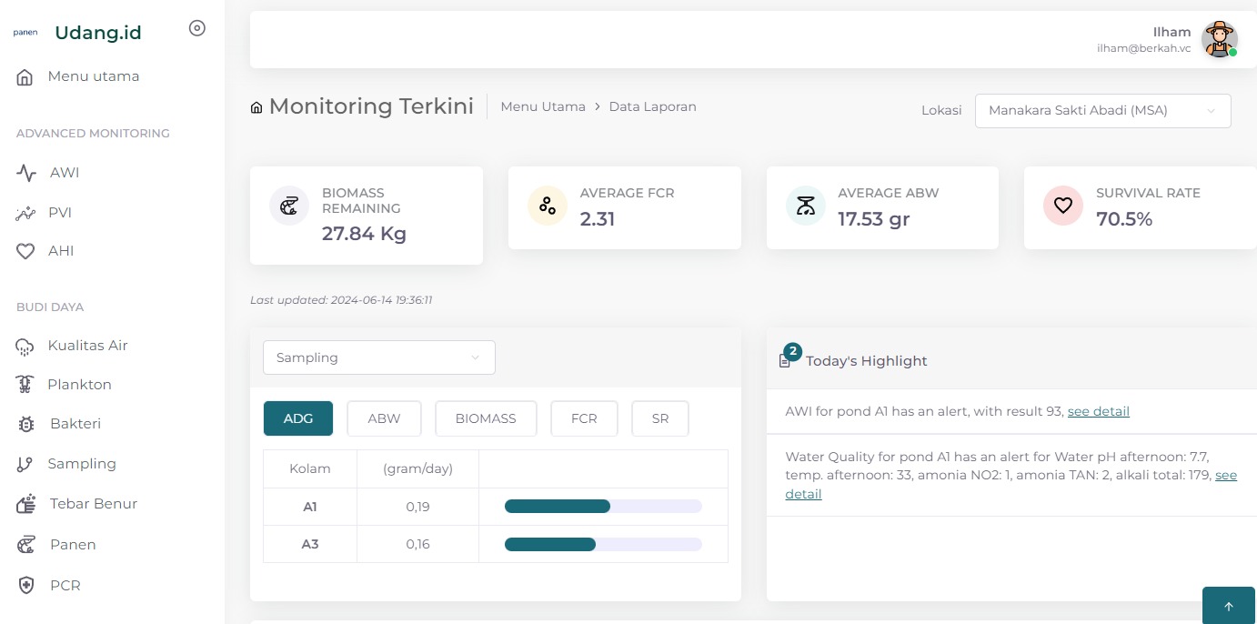Click the scroll-to-top arrow button
The image size is (1257, 624).
click(x=1228, y=605)
